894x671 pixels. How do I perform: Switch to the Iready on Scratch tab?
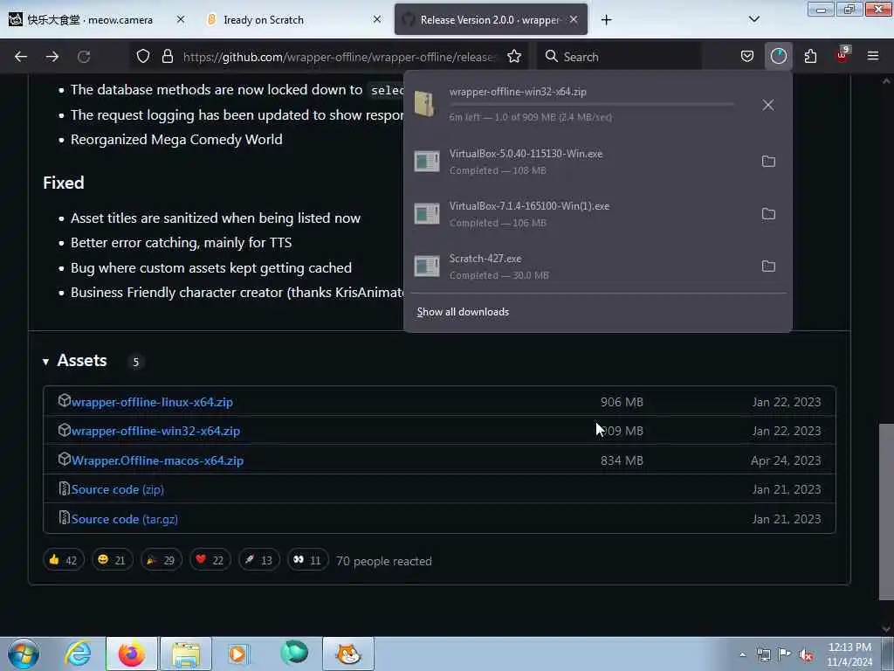(294, 19)
